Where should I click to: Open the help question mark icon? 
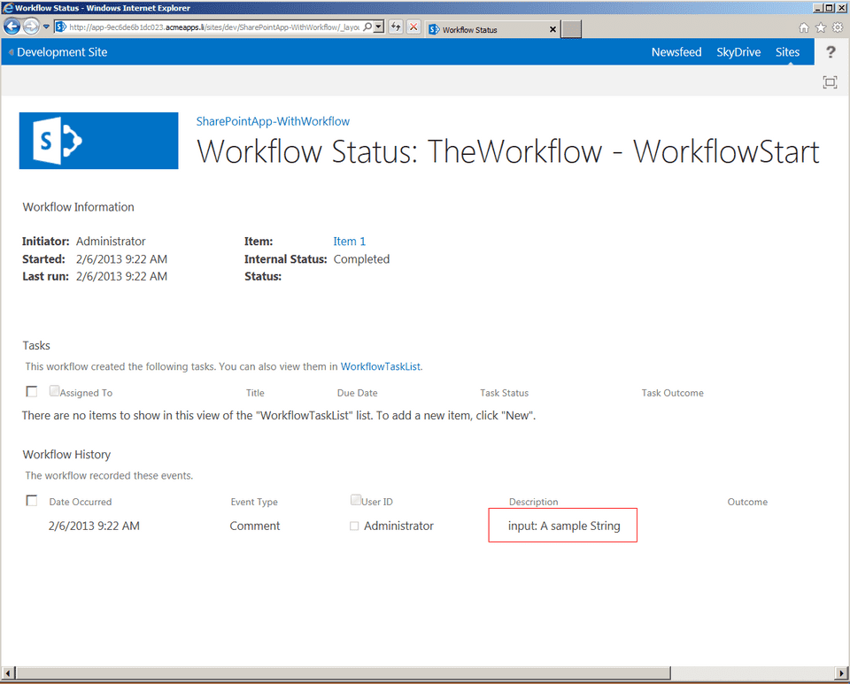830,51
